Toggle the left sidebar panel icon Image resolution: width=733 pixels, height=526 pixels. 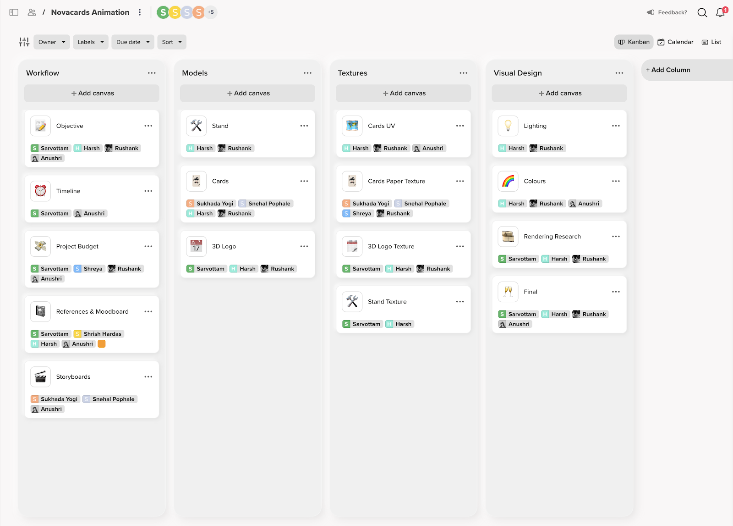click(x=14, y=12)
